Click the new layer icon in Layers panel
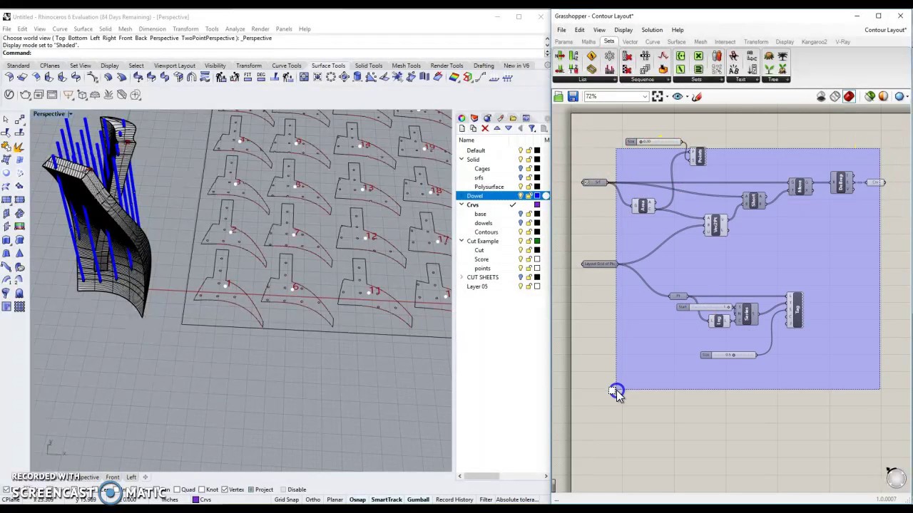This screenshot has width=913, height=513. [462, 128]
